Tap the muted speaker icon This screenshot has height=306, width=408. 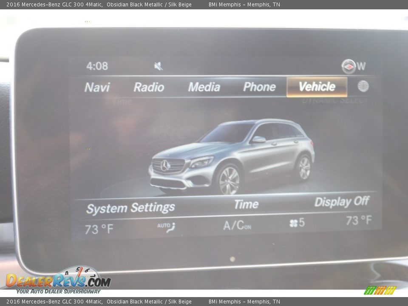coord(158,66)
